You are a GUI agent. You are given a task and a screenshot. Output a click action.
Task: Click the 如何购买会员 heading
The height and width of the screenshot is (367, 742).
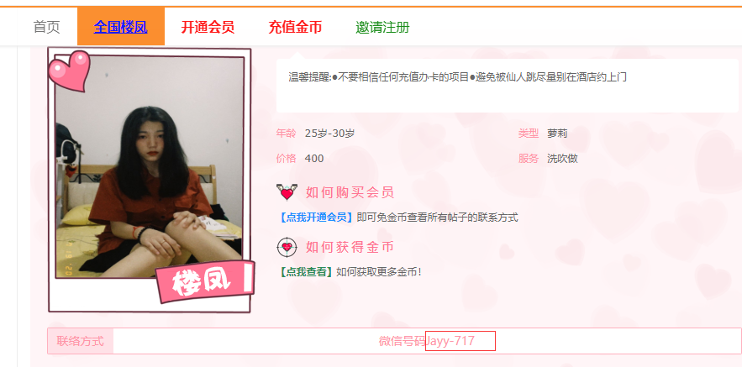coord(350,192)
